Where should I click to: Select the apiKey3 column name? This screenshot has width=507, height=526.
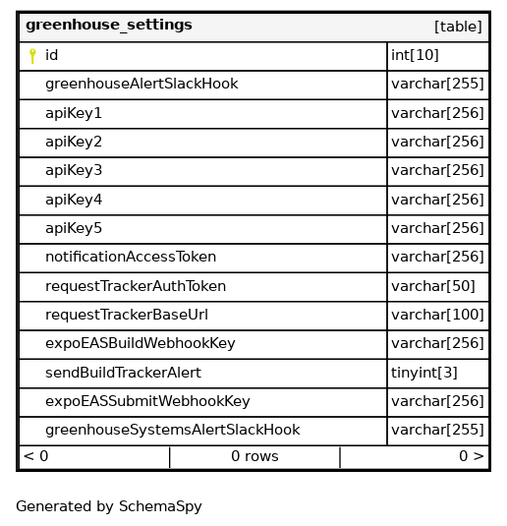coord(74,171)
